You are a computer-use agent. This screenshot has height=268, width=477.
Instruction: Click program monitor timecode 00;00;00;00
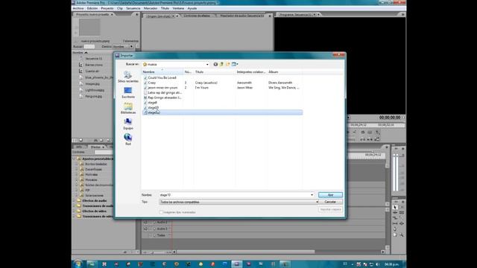point(389,118)
